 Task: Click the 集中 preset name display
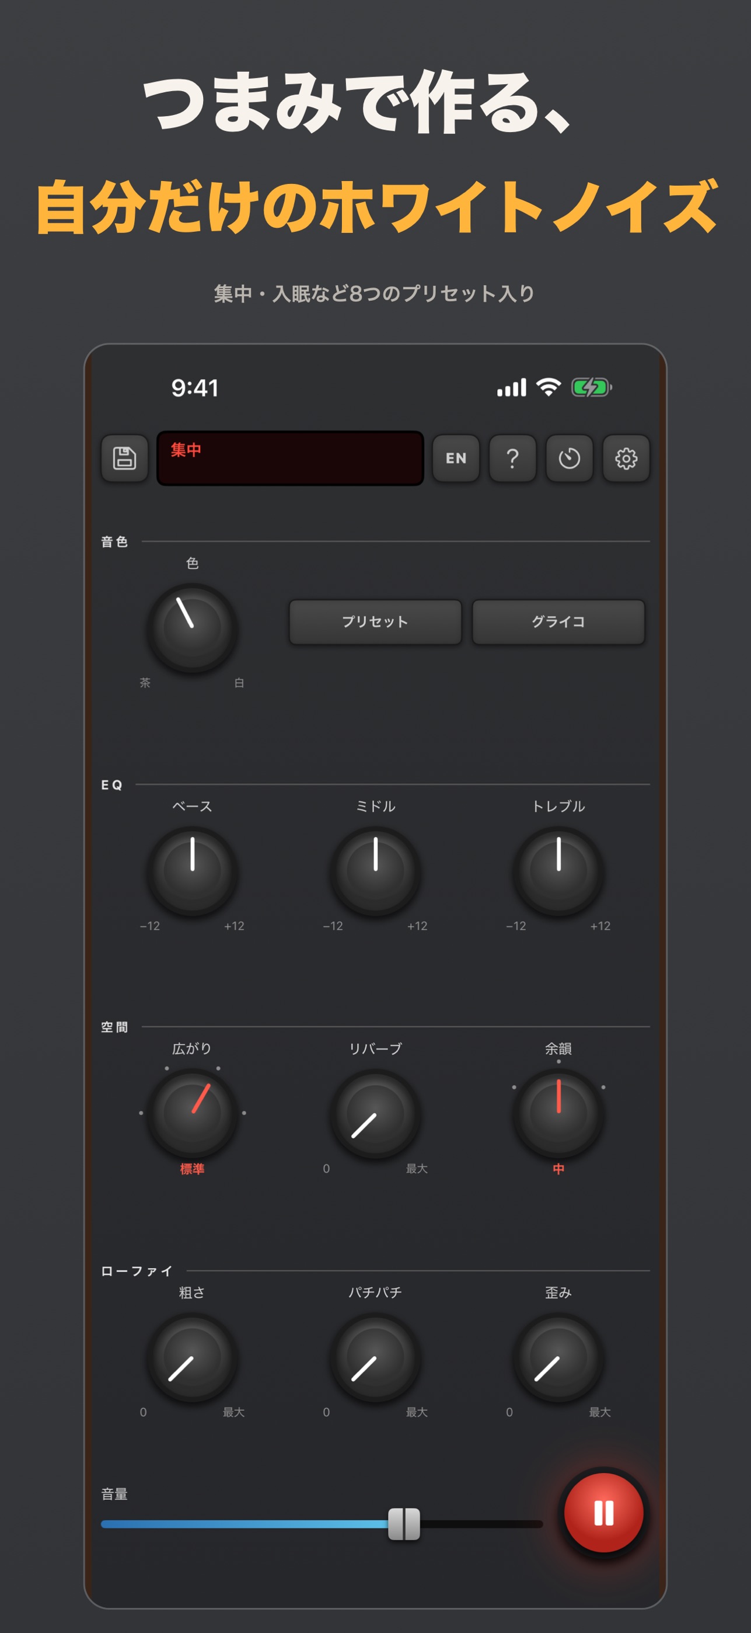[x=290, y=458]
